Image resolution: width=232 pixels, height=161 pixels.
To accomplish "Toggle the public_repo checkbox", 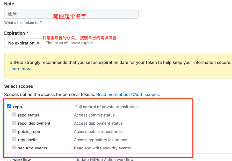I will [x=14, y=131].
